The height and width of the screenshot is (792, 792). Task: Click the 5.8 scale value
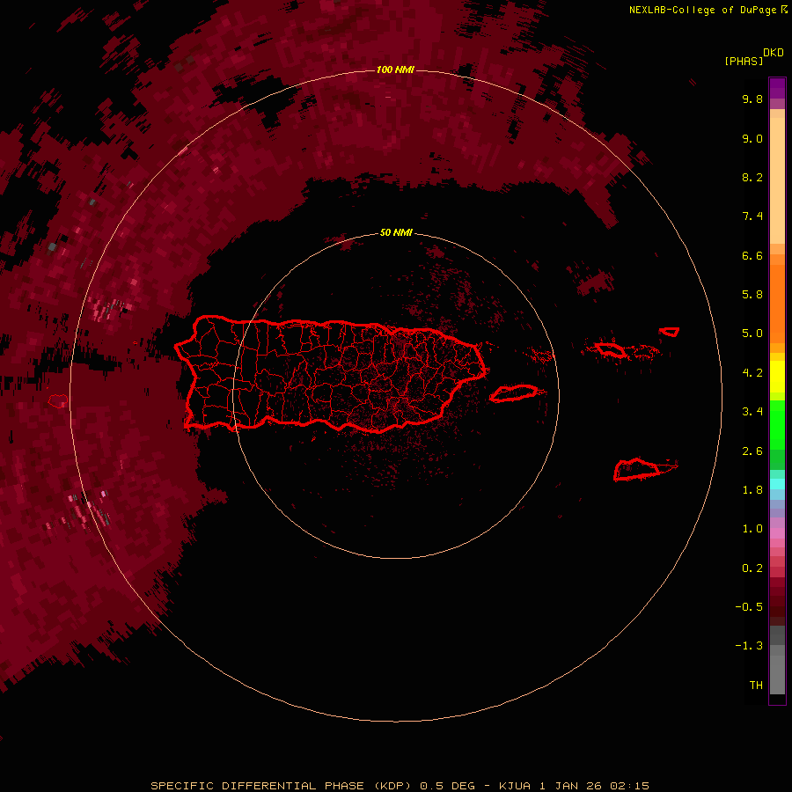click(x=752, y=295)
